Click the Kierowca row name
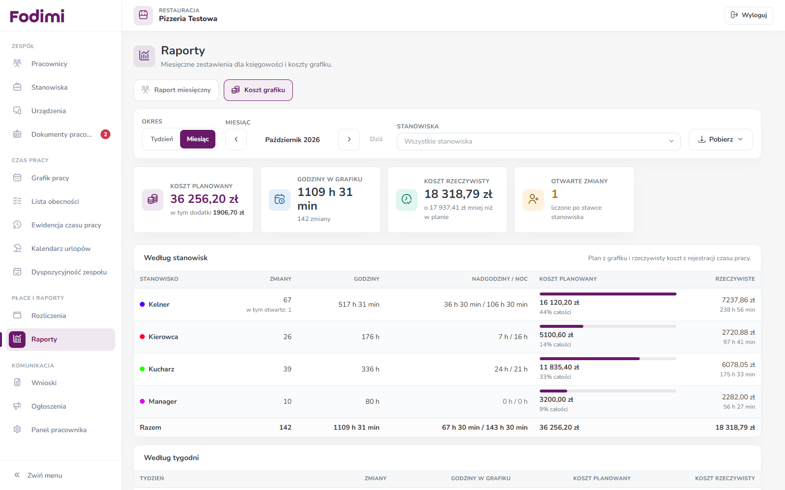The width and height of the screenshot is (785, 490). 163,337
